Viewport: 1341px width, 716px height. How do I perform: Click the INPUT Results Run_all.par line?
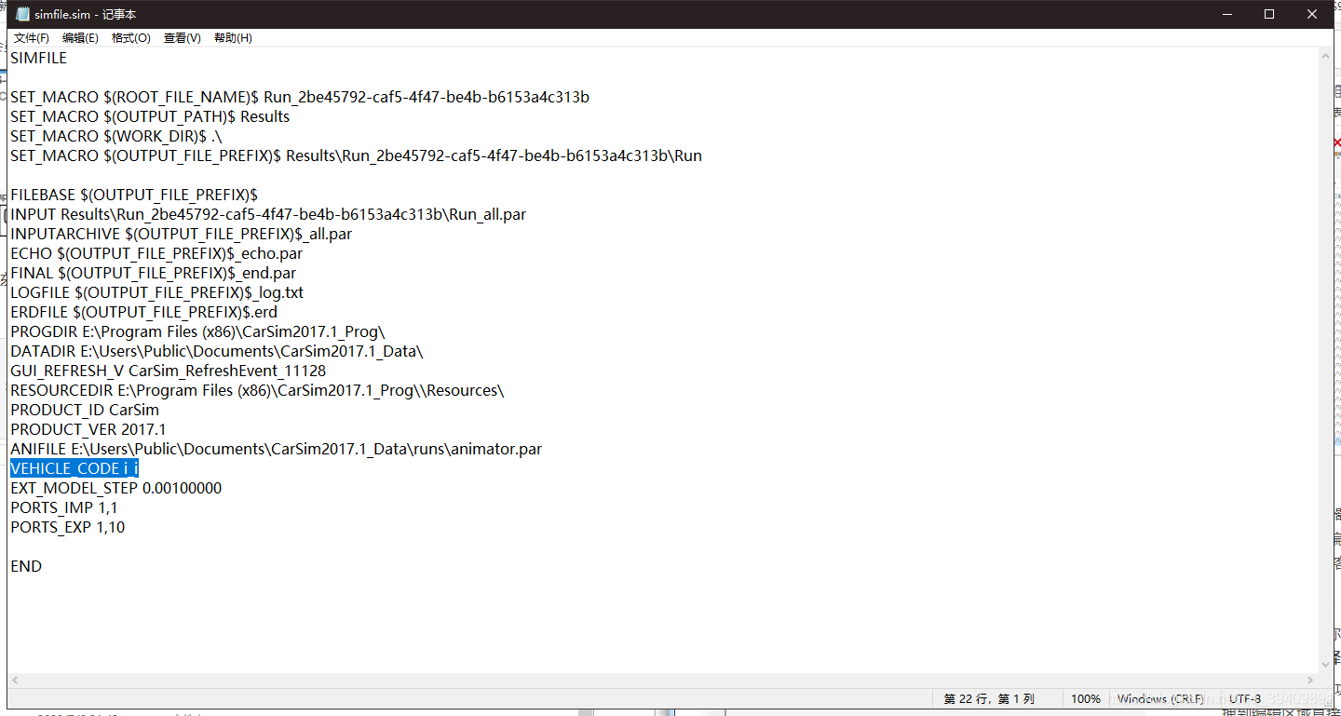click(268, 214)
